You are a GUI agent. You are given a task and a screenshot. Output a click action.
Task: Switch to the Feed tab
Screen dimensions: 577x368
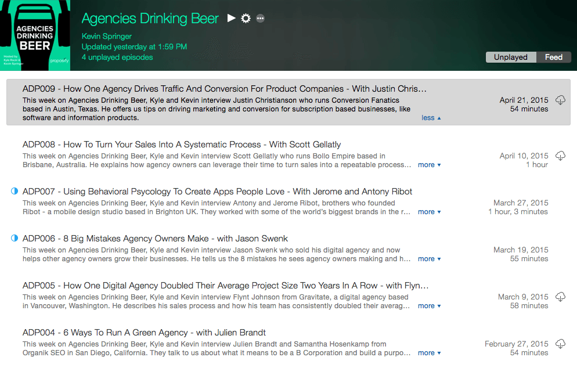pos(553,57)
